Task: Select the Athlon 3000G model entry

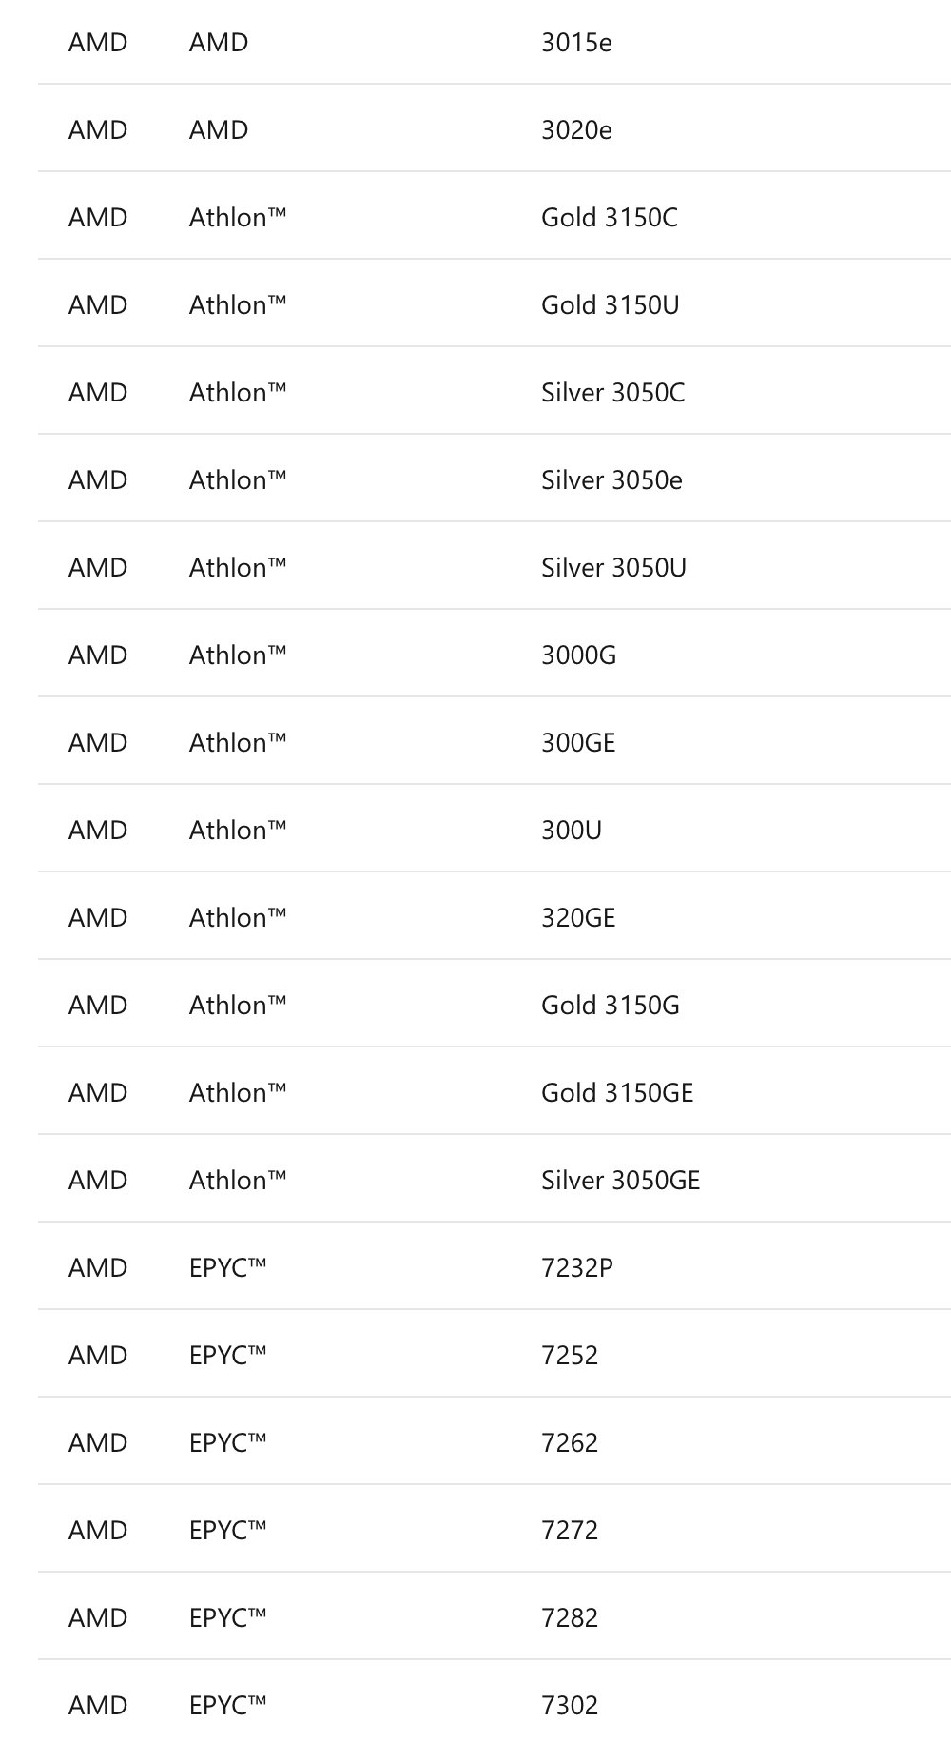Action: (578, 655)
